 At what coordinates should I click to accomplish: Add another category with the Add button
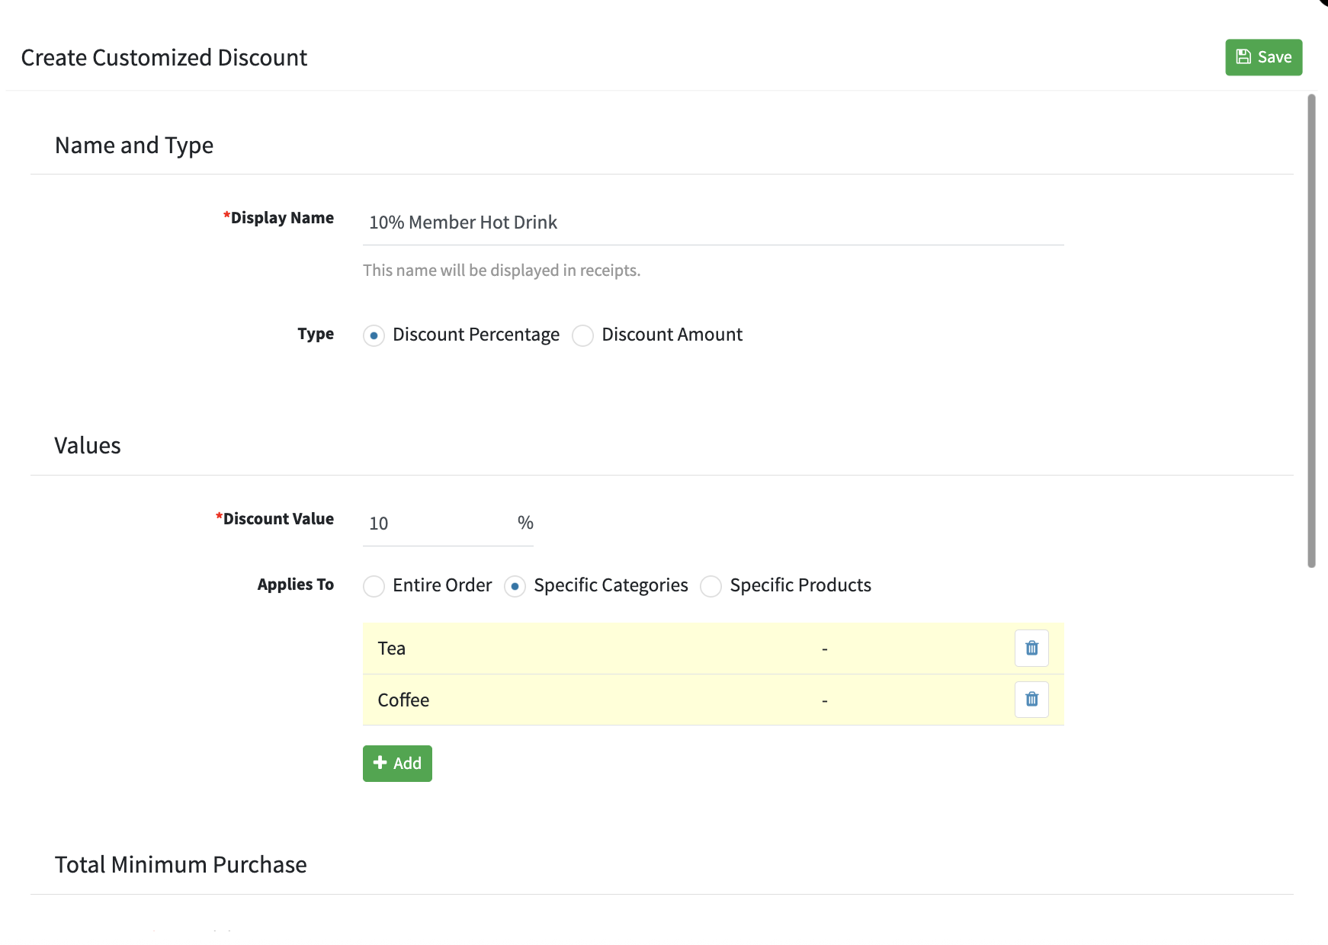click(397, 764)
